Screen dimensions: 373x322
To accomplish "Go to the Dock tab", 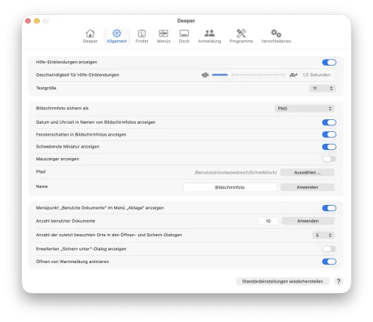I will 184,37.
